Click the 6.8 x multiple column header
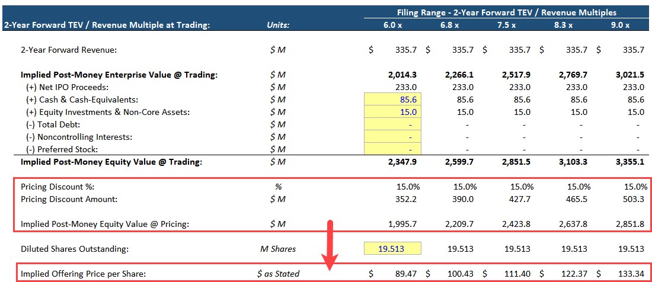This screenshot has height=282, width=652. (449, 25)
